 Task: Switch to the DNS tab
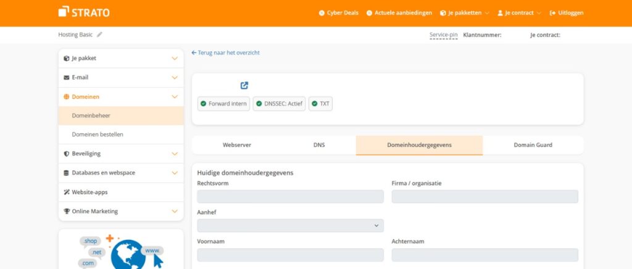pyautogui.click(x=318, y=145)
